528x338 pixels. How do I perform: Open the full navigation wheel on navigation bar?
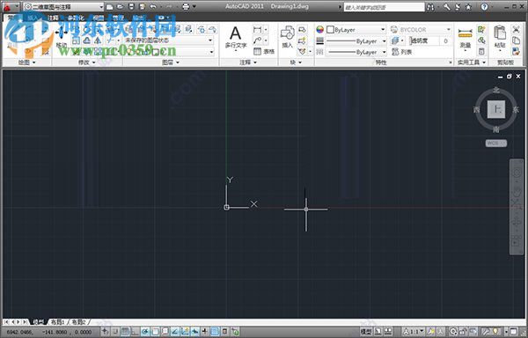517,173
